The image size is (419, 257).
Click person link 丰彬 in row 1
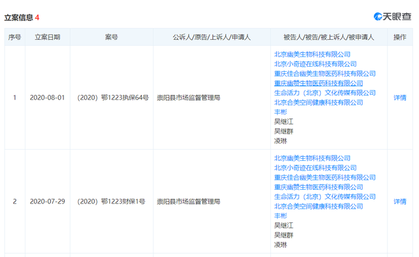(x=281, y=112)
